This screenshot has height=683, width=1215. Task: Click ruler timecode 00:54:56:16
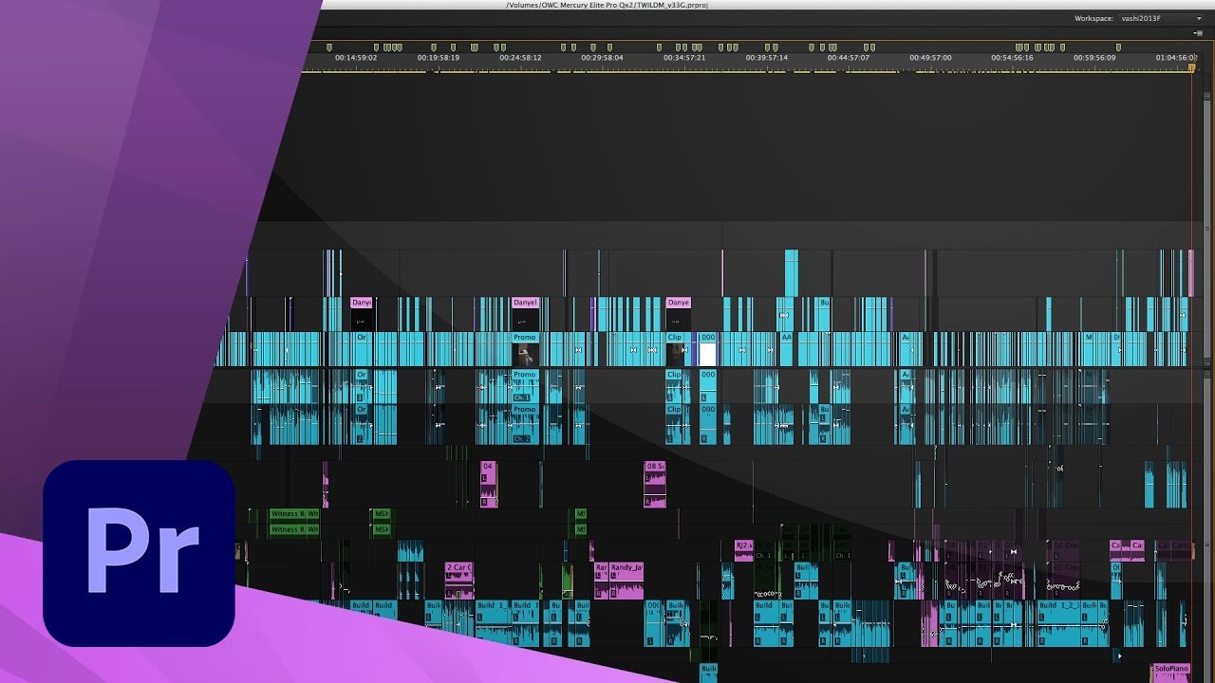[x=1013, y=58]
